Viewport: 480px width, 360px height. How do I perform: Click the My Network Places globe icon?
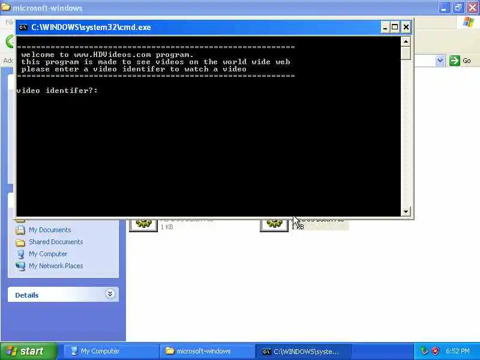point(20,266)
